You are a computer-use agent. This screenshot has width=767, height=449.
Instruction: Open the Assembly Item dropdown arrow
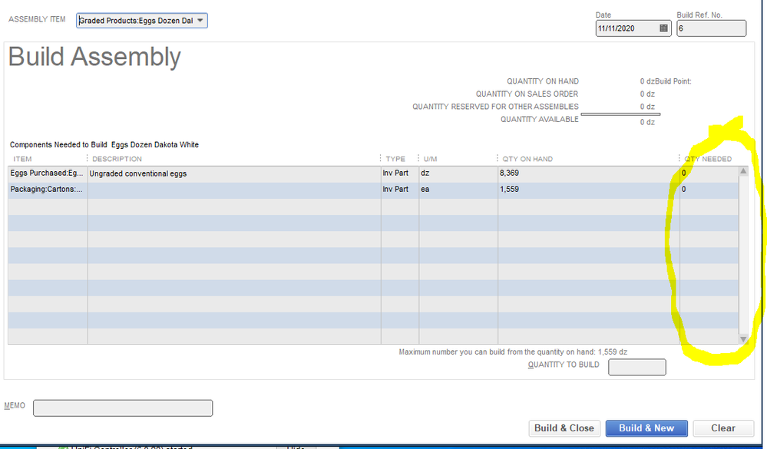[x=200, y=21]
